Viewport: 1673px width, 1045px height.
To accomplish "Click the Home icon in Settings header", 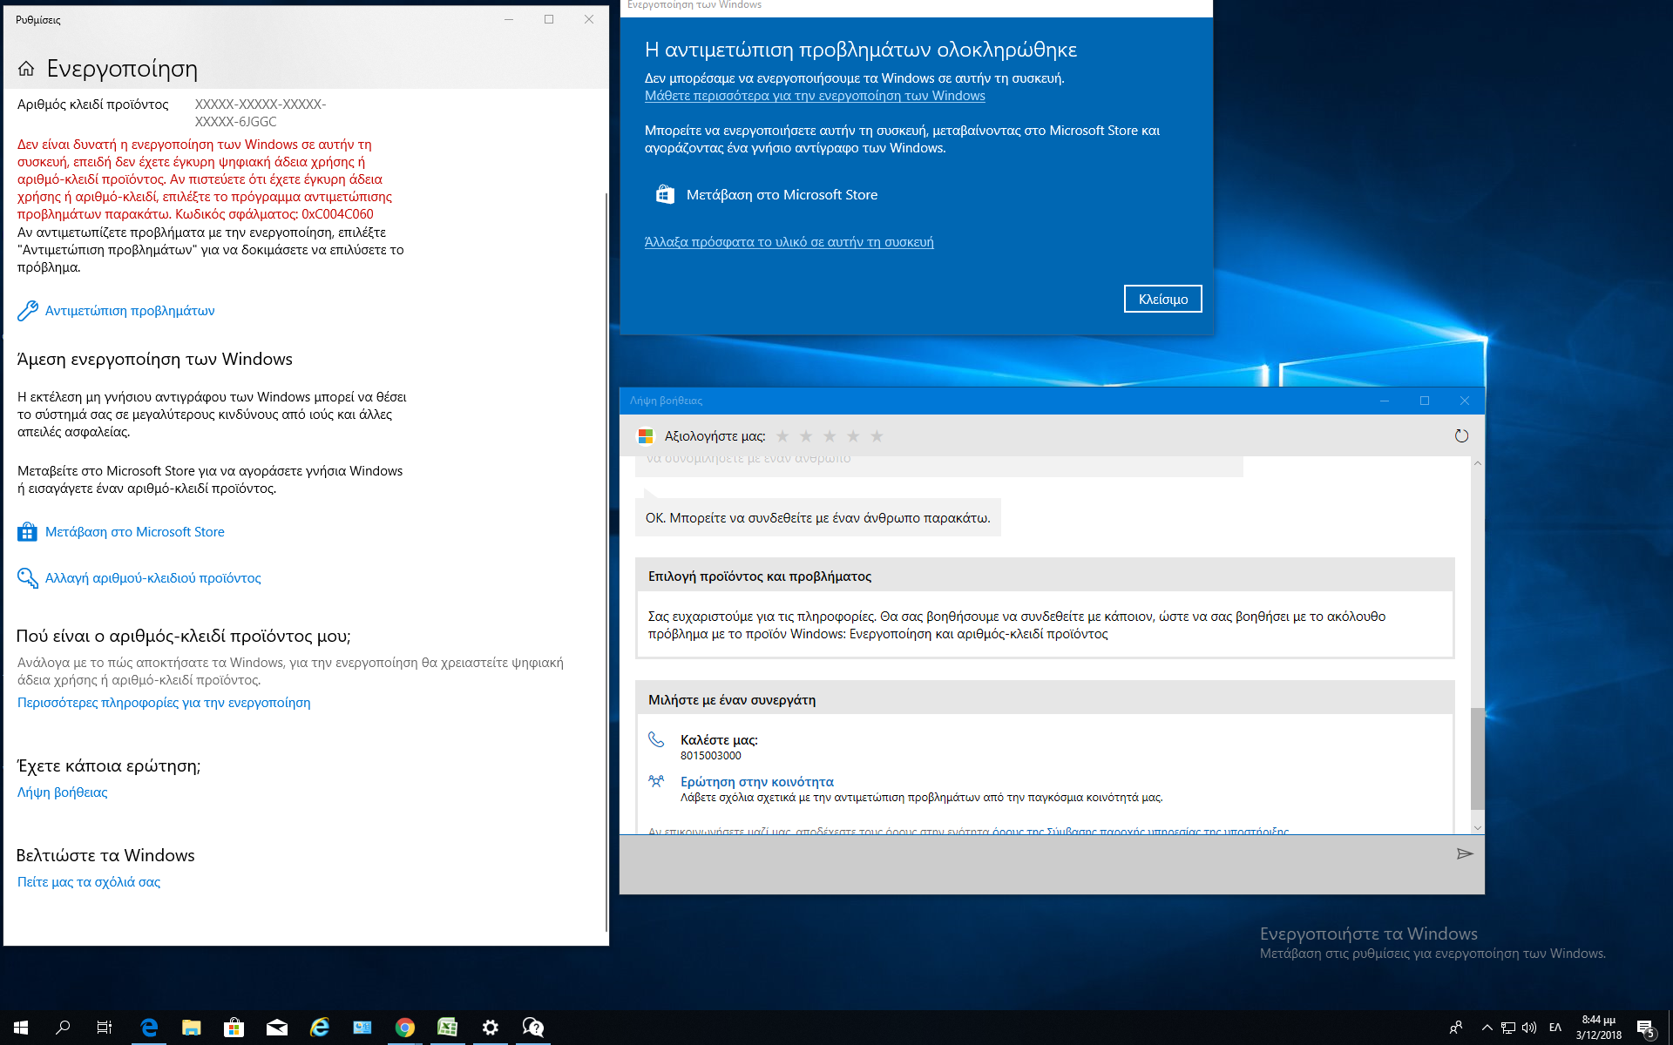I will [26, 69].
